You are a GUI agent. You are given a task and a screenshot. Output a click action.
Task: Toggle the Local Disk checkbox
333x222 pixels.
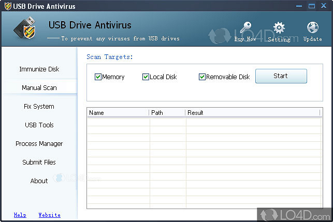(146, 77)
